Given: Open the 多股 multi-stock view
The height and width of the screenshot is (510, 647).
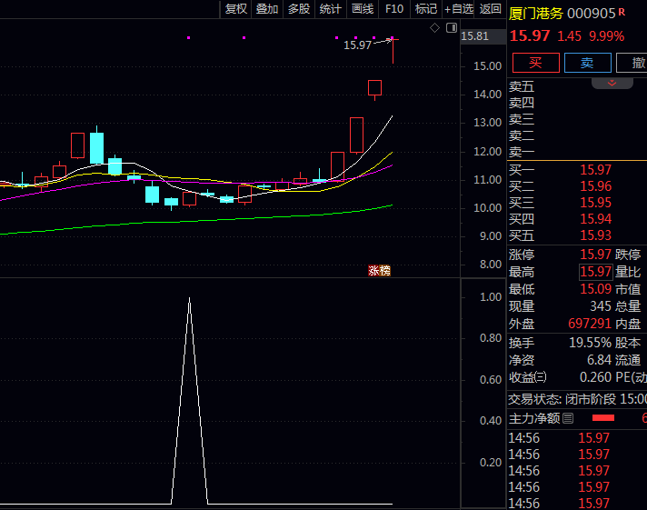Looking at the screenshot, I should [x=299, y=9].
